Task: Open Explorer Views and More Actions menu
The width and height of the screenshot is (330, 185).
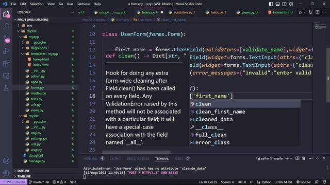Action: [x=72, y=12]
